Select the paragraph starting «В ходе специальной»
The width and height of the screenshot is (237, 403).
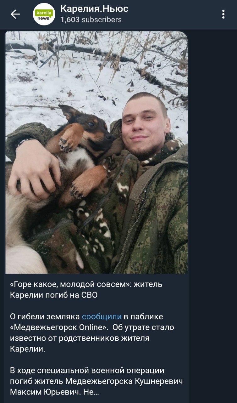96,381
